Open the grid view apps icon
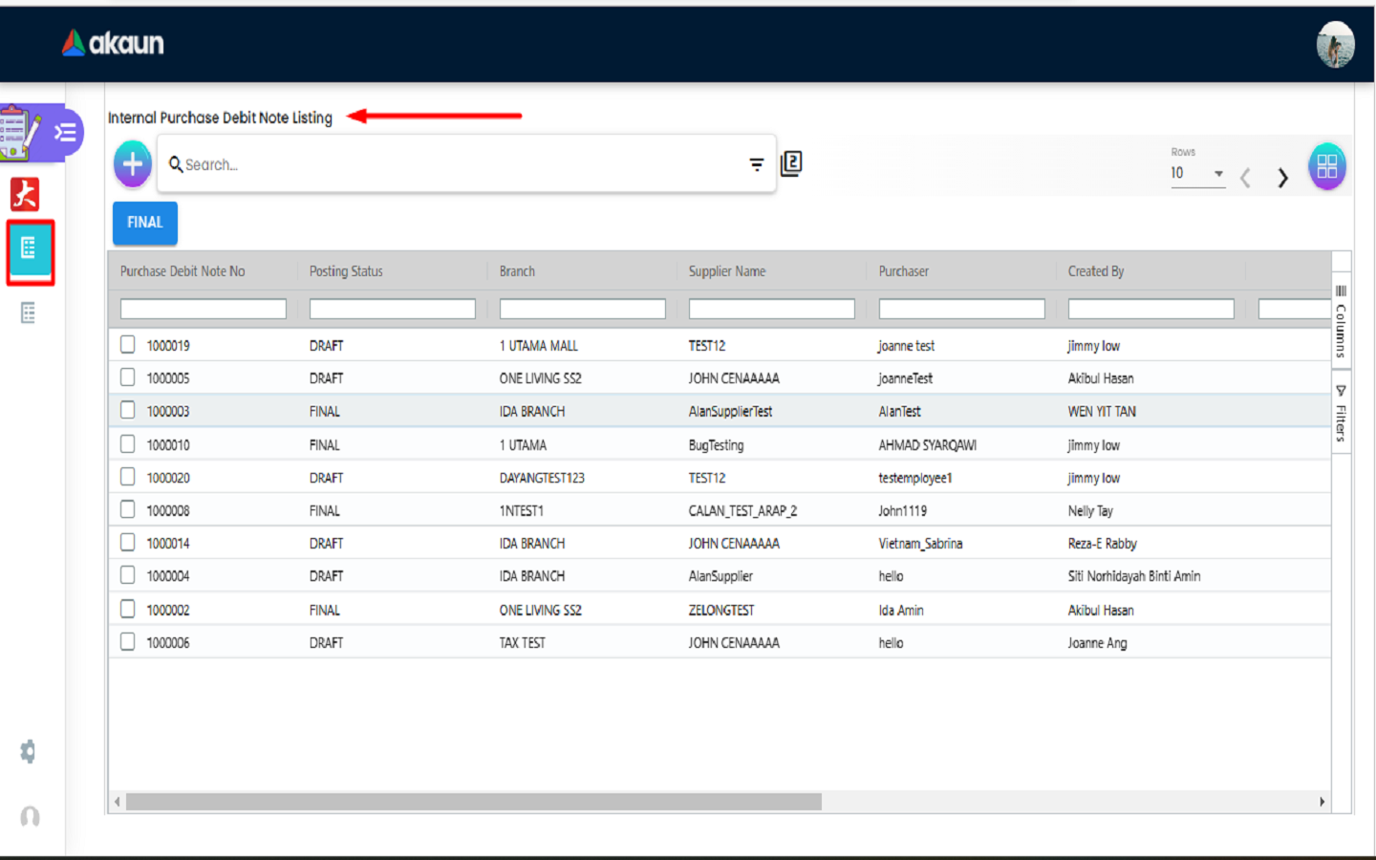The width and height of the screenshot is (1376, 860). (1326, 167)
